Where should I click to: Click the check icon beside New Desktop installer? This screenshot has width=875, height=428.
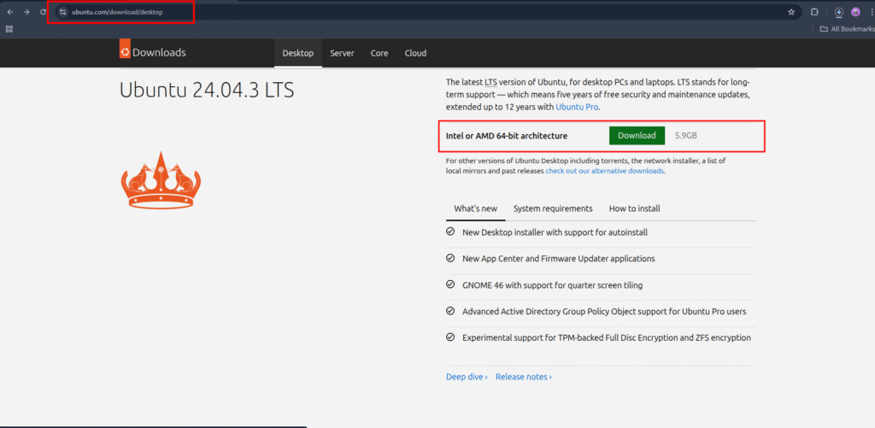click(450, 232)
